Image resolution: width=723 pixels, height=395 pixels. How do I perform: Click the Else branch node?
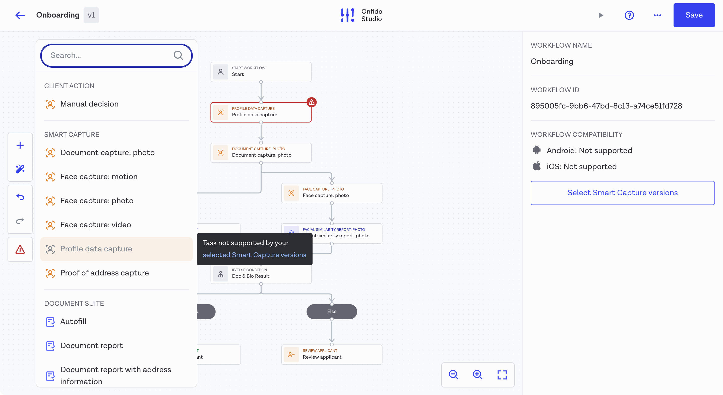click(331, 312)
